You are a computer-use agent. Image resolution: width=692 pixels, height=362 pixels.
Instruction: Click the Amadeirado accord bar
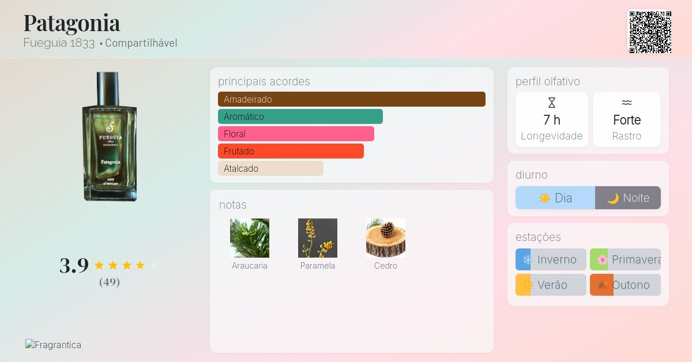pos(351,99)
